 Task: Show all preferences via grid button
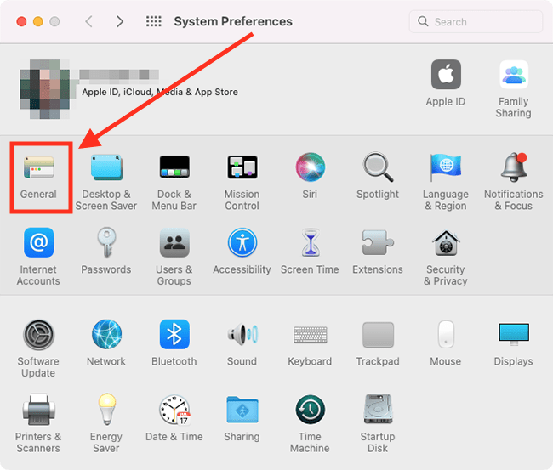pos(154,21)
